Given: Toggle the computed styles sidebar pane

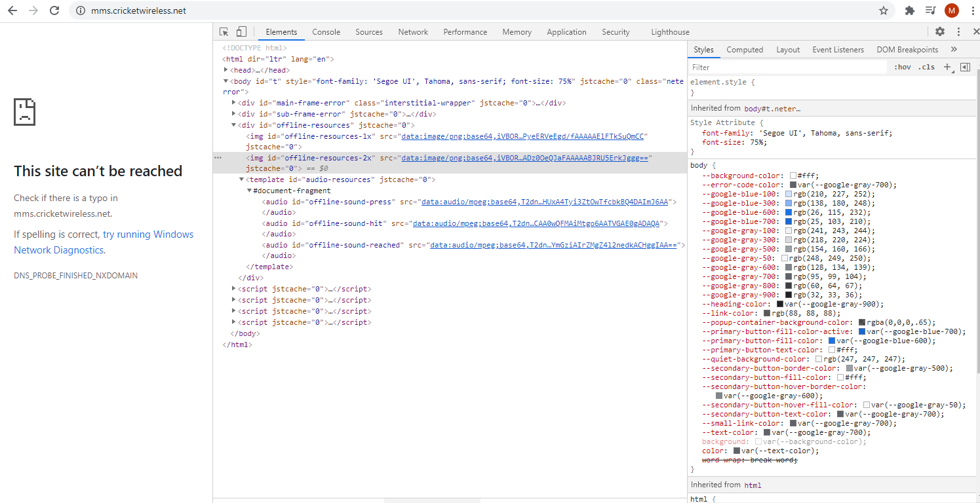Looking at the screenshot, I should [x=965, y=67].
